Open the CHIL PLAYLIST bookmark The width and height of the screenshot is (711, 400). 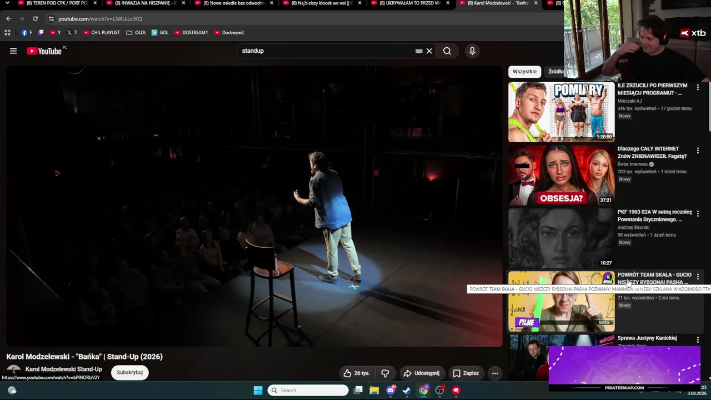[101, 33]
